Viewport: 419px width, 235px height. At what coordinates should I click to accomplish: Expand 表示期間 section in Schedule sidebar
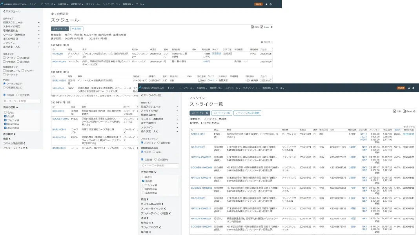click(9, 134)
